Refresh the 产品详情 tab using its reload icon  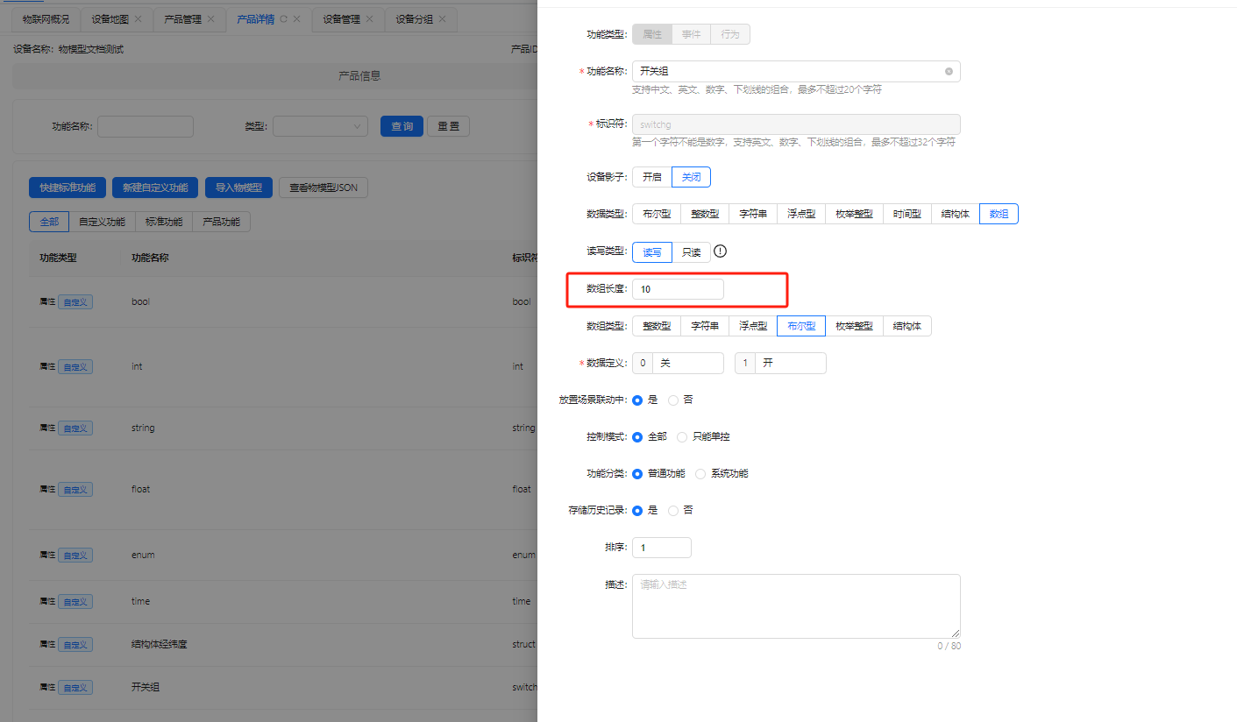[x=283, y=19]
